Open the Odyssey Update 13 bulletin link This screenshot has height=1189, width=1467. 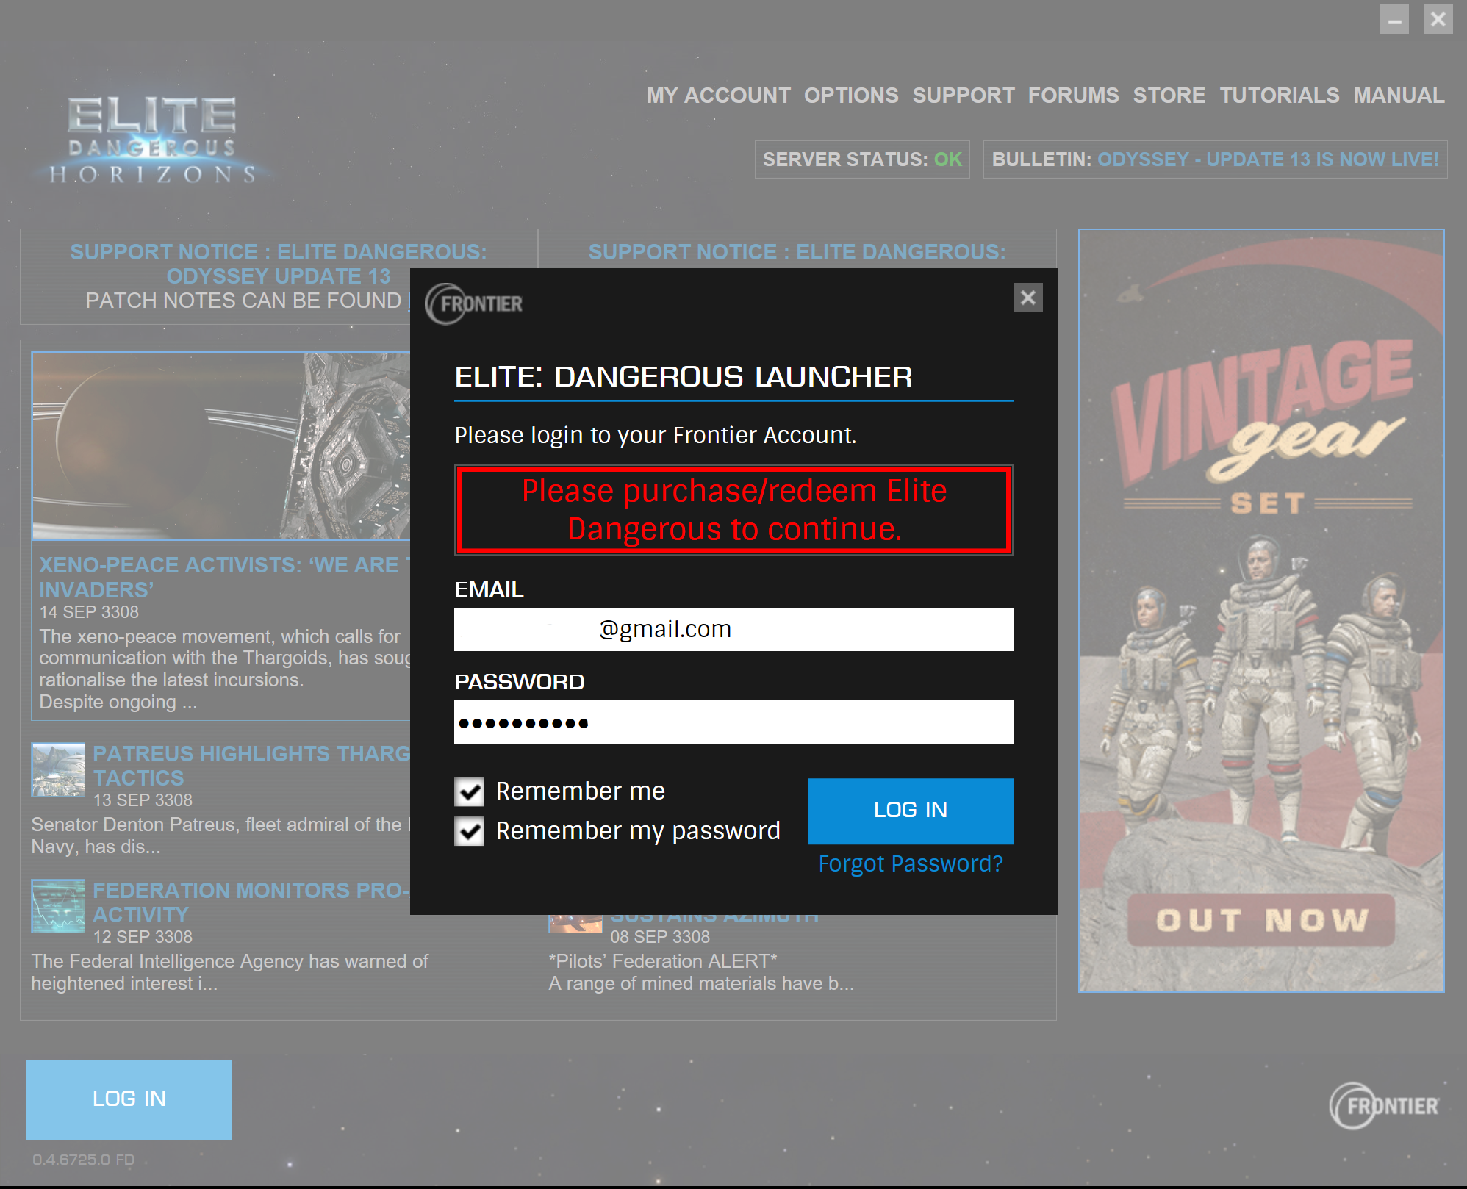[1267, 159]
